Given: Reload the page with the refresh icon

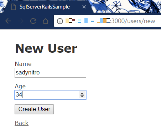Looking at the screenshot, I should coord(33,21).
